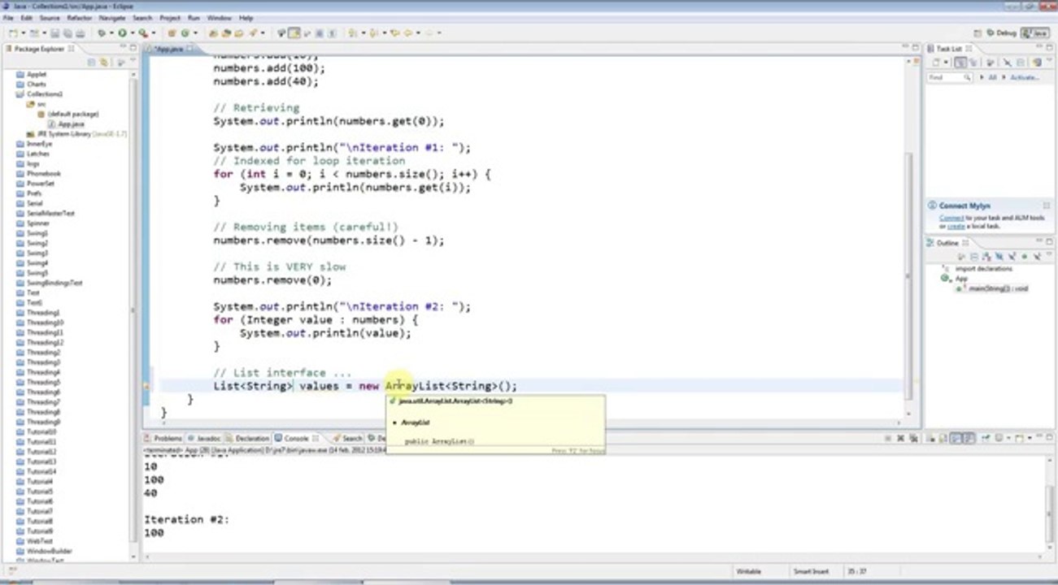The width and height of the screenshot is (1058, 585).
Task: Switch to the Problems tab
Action: pyautogui.click(x=163, y=438)
